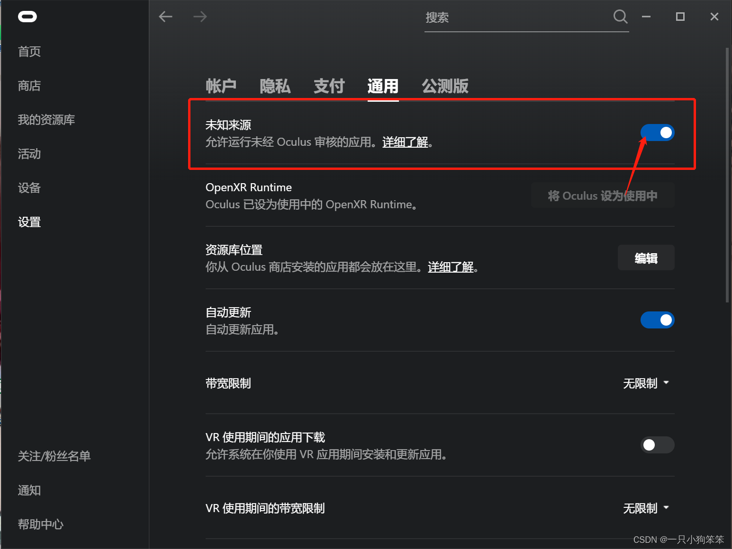The image size is (732, 549).
Task: Click the Oculus logo in the sidebar
Action: pyautogui.click(x=27, y=17)
